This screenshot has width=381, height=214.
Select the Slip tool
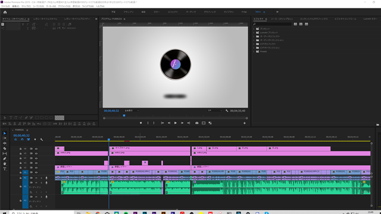point(5,153)
